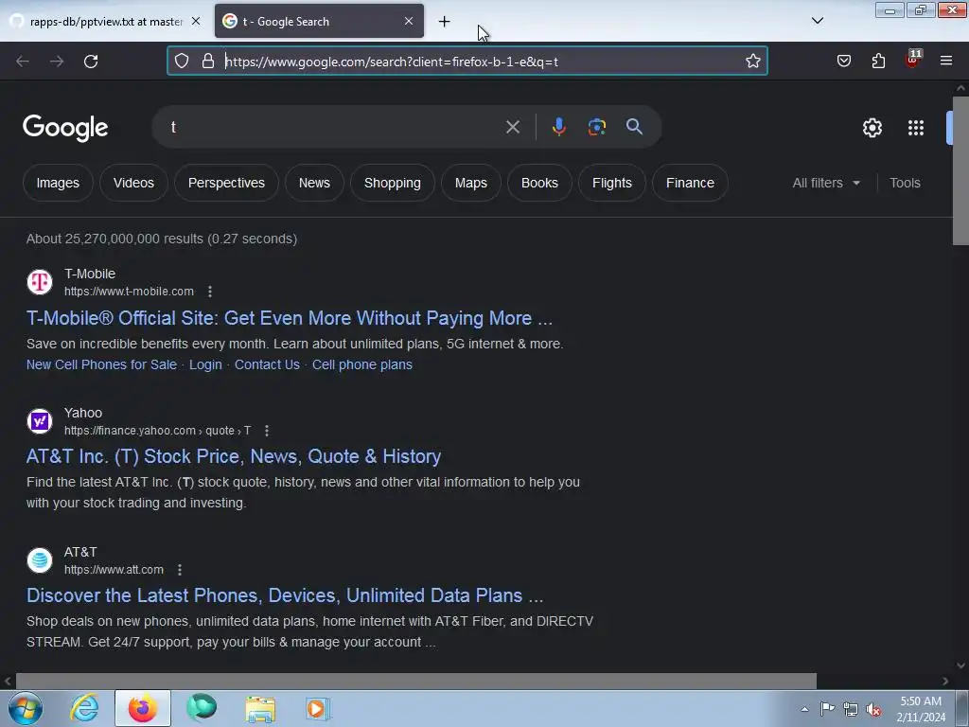969x727 pixels.
Task: Open a new tab with the plus button
Action: pyautogui.click(x=445, y=22)
